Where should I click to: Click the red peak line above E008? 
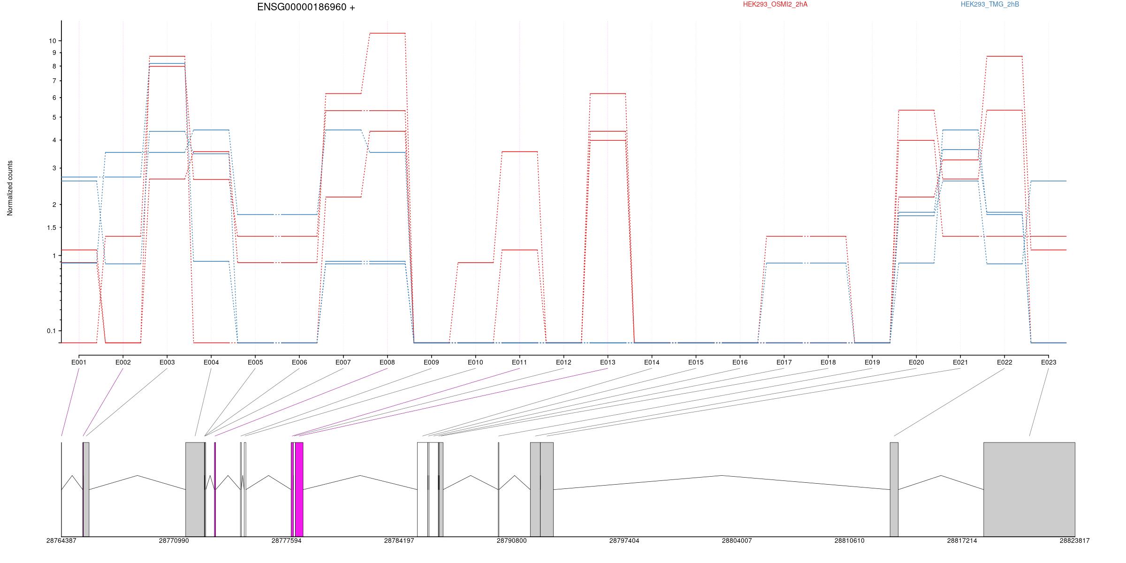click(x=388, y=33)
